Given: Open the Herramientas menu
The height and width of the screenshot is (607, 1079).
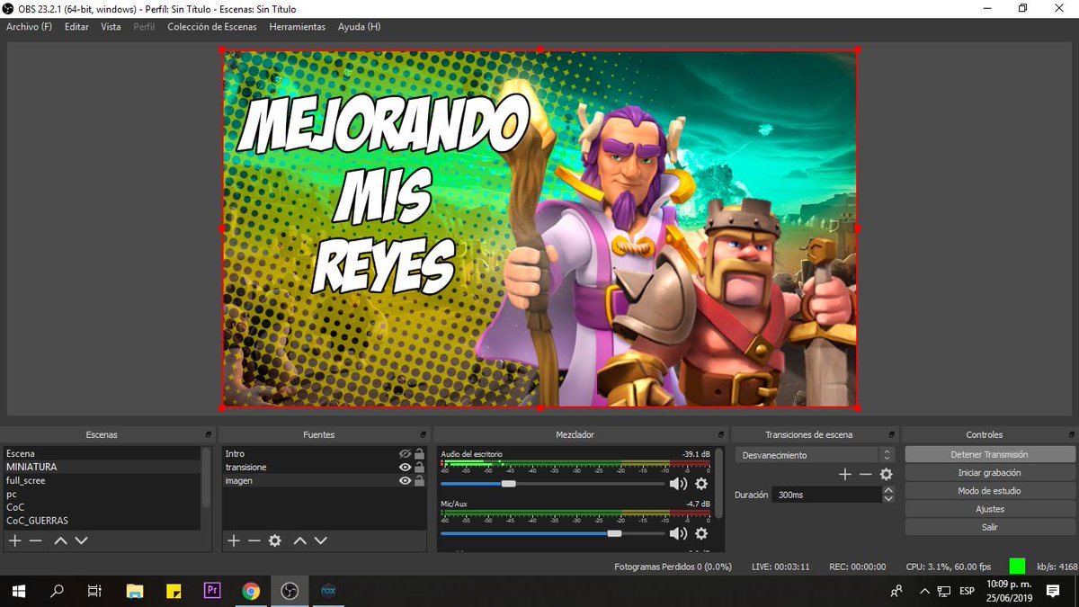Looking at the screenshot, I should 298,27.
